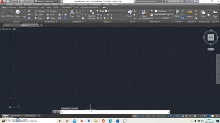Toggle annotation visibility in status bar
The height and width of the screenshot is (123, 220).
pos(179,116)
